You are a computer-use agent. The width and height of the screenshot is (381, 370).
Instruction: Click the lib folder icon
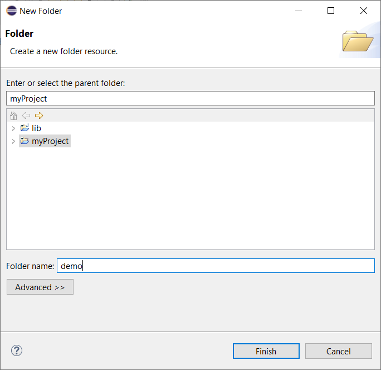[25, 128]
